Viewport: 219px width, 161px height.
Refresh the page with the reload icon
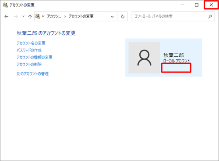point(123,16)
